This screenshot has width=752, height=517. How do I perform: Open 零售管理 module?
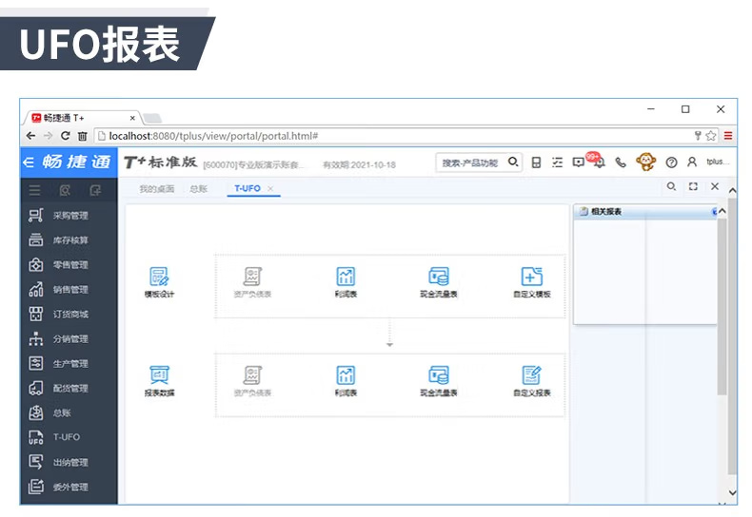click(58, 265)
